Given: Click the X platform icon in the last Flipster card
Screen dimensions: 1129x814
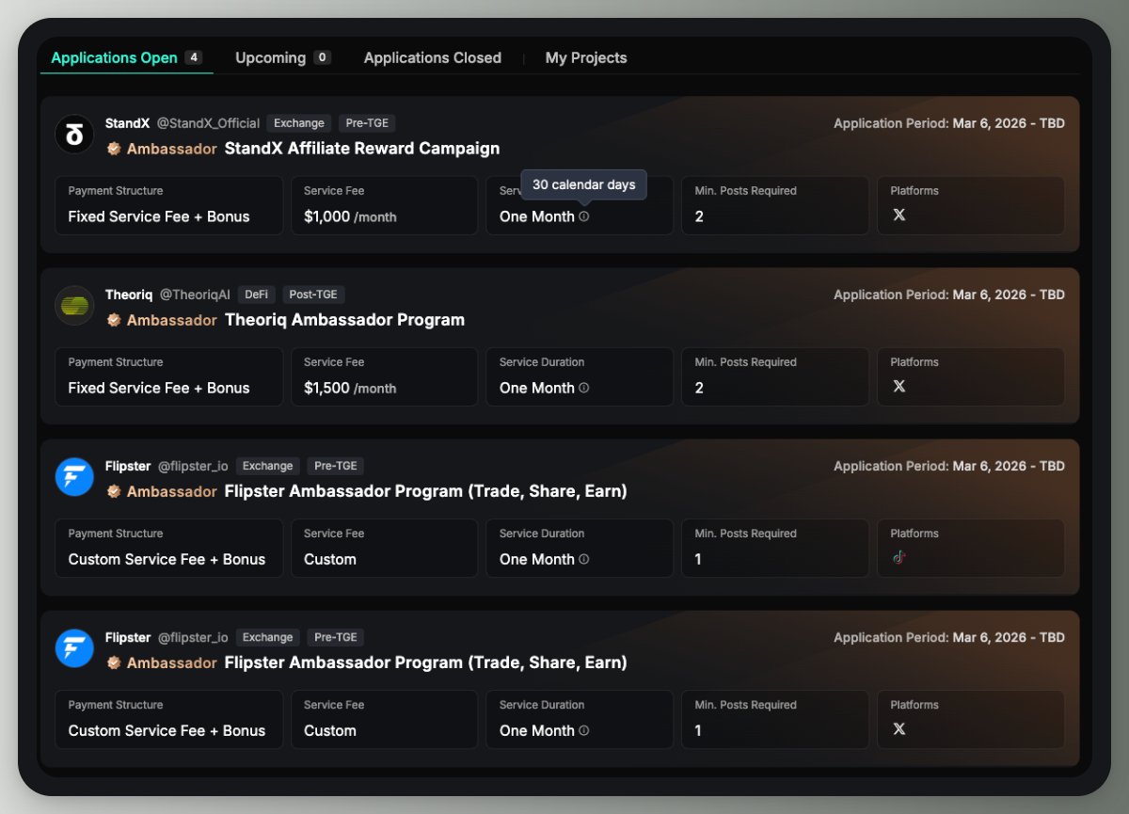Looking at the screenshot, I should tap(898, 728).
